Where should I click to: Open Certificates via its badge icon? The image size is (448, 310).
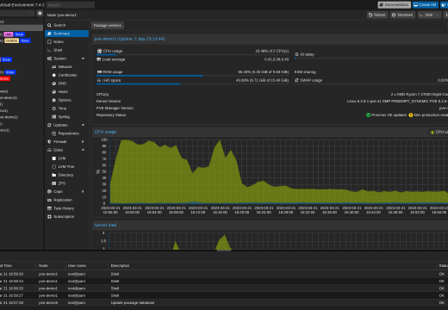53,75
